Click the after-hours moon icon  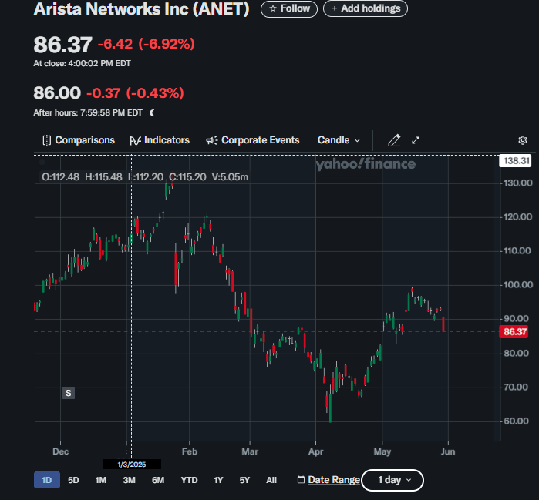pos(152,112)
